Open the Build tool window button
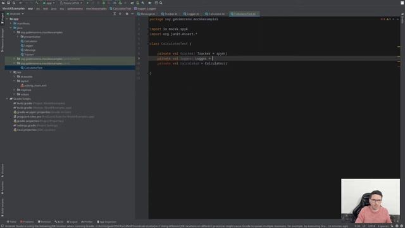The height and width of the screenshot is (228, 405). 59,222
